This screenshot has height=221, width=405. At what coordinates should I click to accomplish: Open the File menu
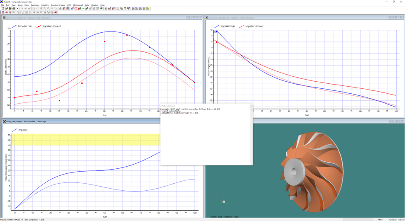coord(2,5)
